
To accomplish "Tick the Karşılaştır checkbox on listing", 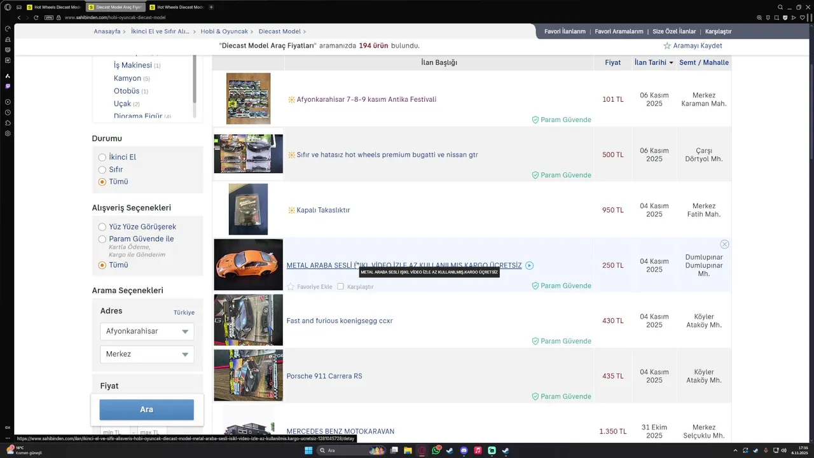I will (x=340, y=287).
